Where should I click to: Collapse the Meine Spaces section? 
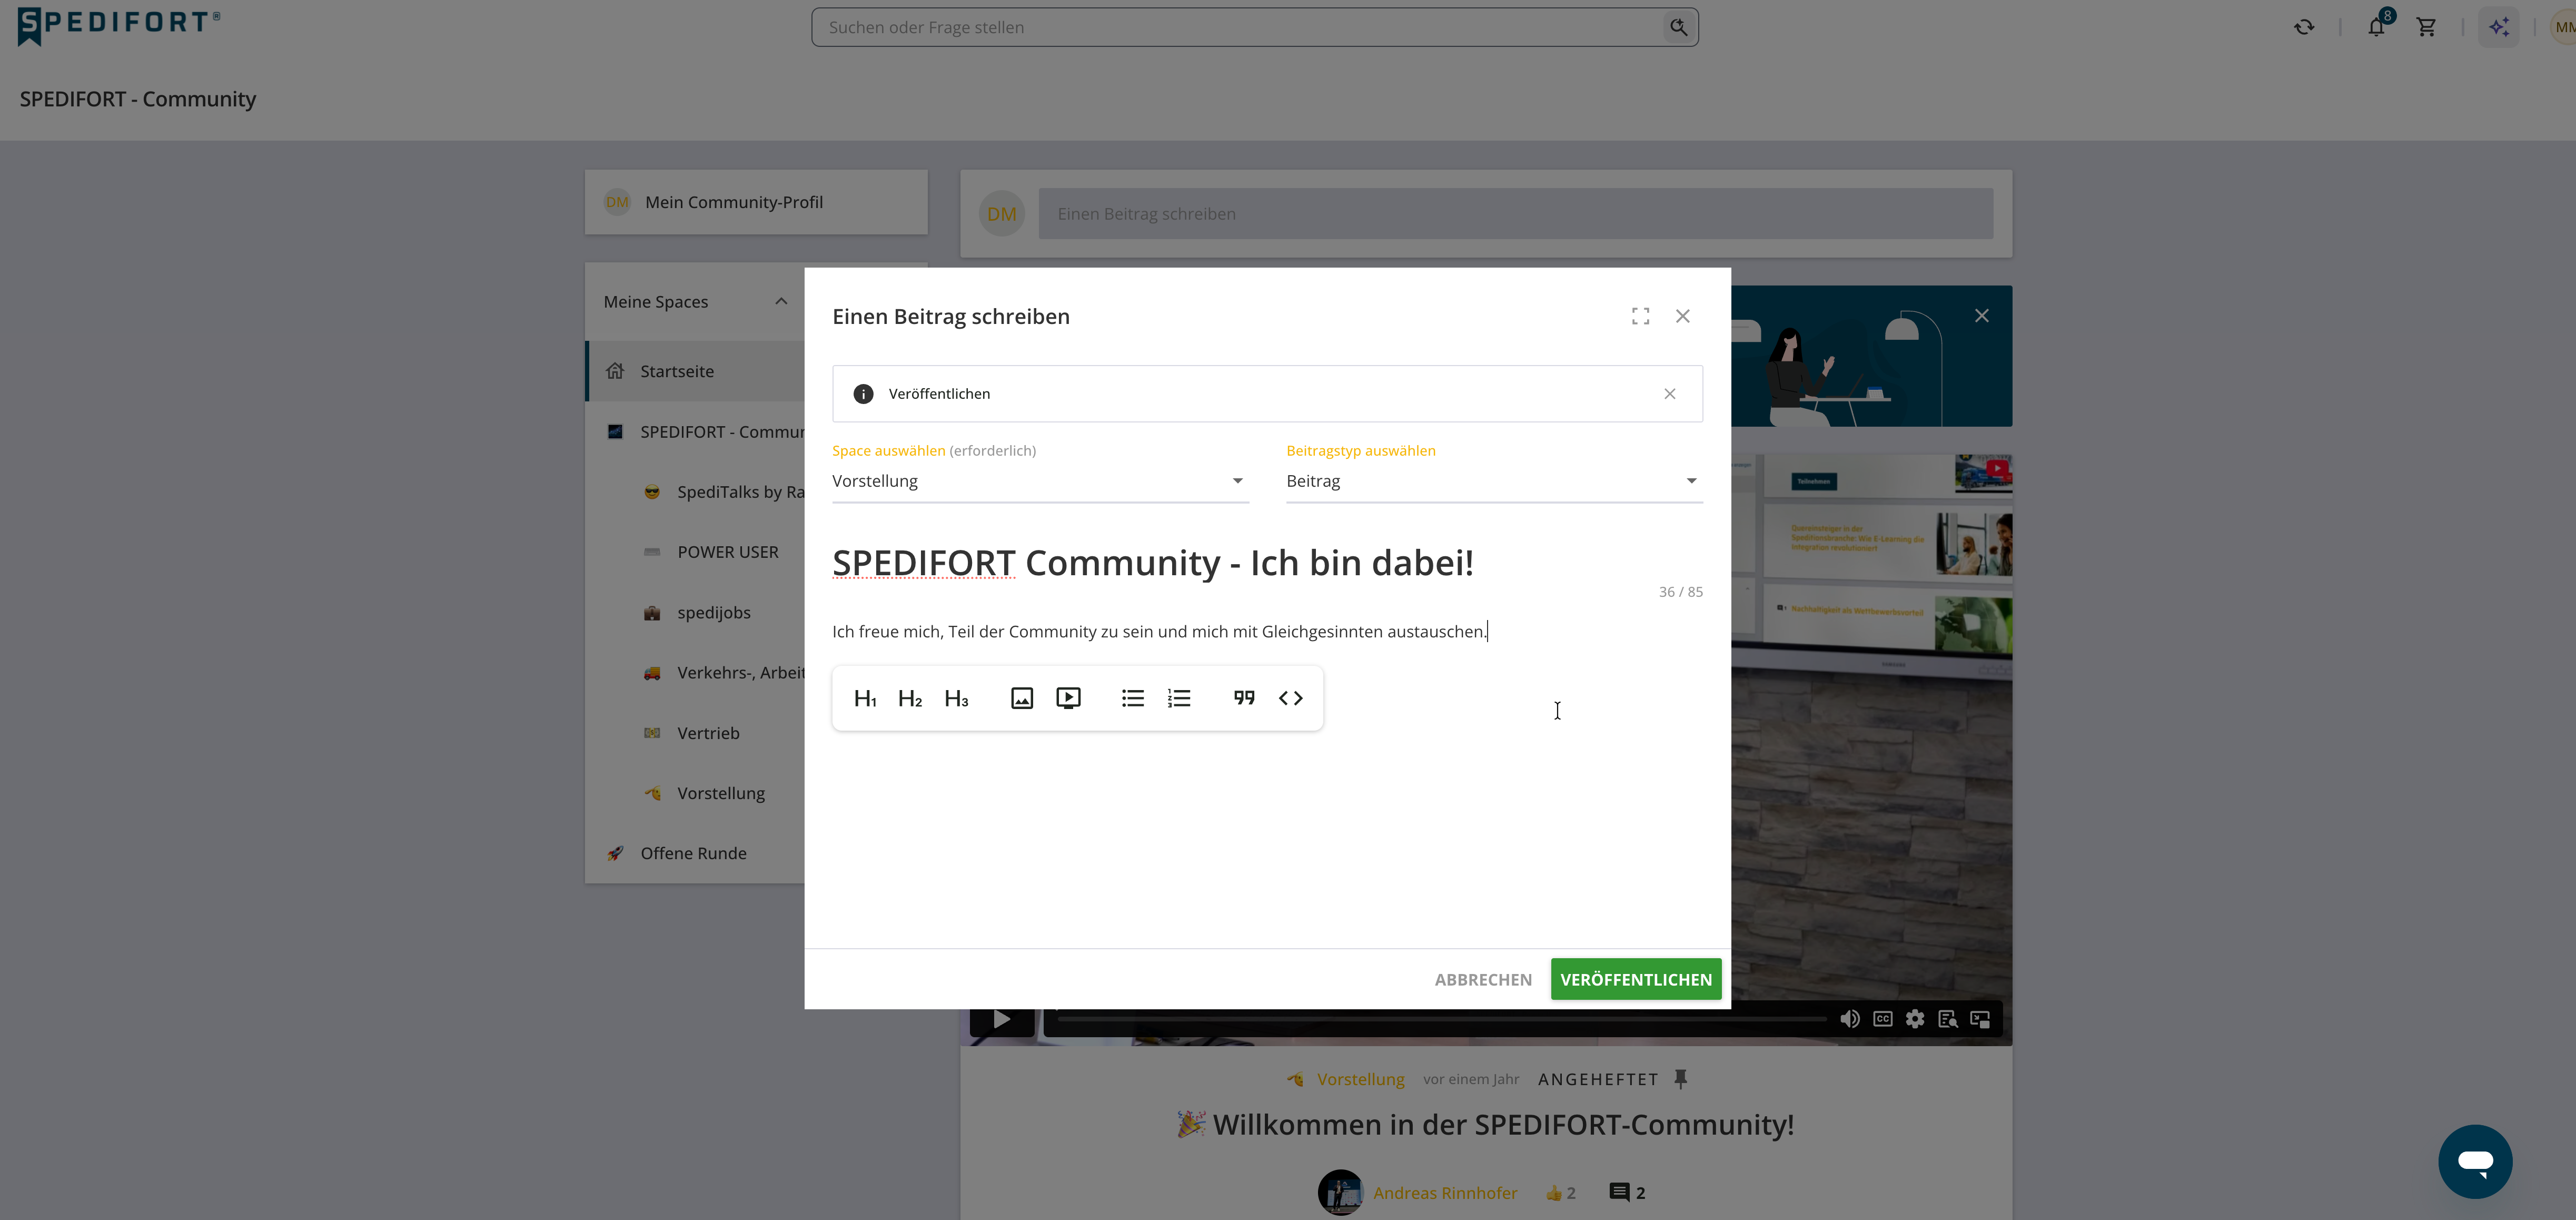pyautogui.click(x=781, y=302)
